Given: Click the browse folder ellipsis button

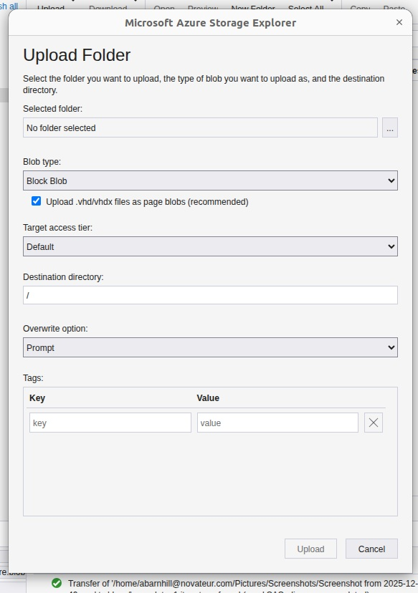Looking at the screenshot, I should click(x=389, y=127).
